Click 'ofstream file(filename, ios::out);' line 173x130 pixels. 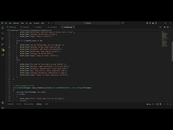pyautogui.click(x=31, y=92)
